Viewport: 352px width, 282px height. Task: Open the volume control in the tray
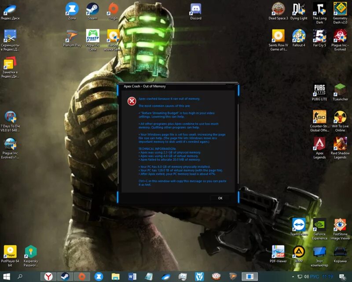tap(306, 277)
